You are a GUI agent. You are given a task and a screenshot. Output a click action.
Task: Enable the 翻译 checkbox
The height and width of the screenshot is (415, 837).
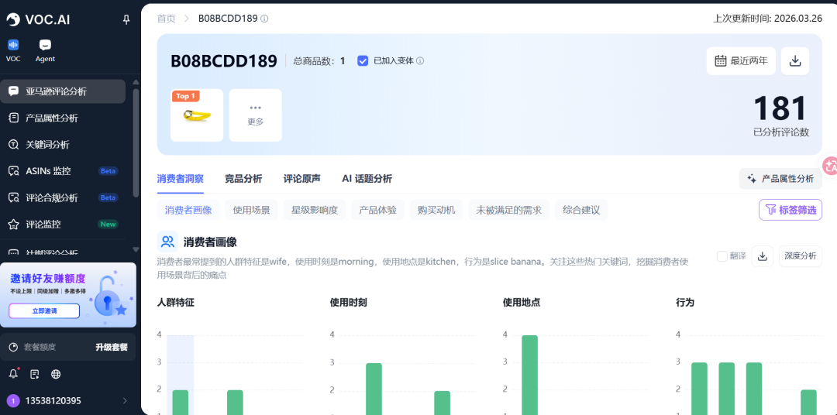coord(722,256)
